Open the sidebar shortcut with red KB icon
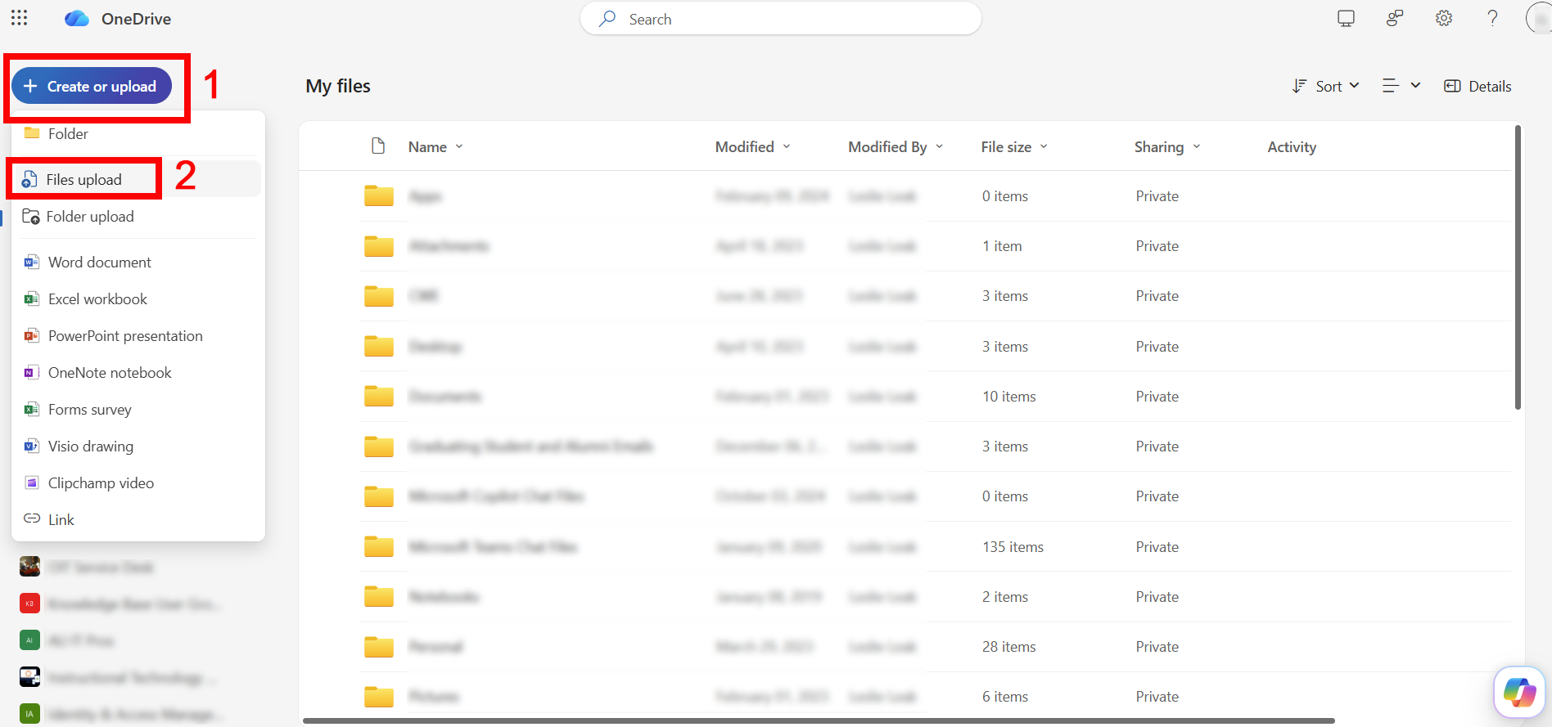Image resolution: width=1552 pixels, height=727 pixels. 29,604
